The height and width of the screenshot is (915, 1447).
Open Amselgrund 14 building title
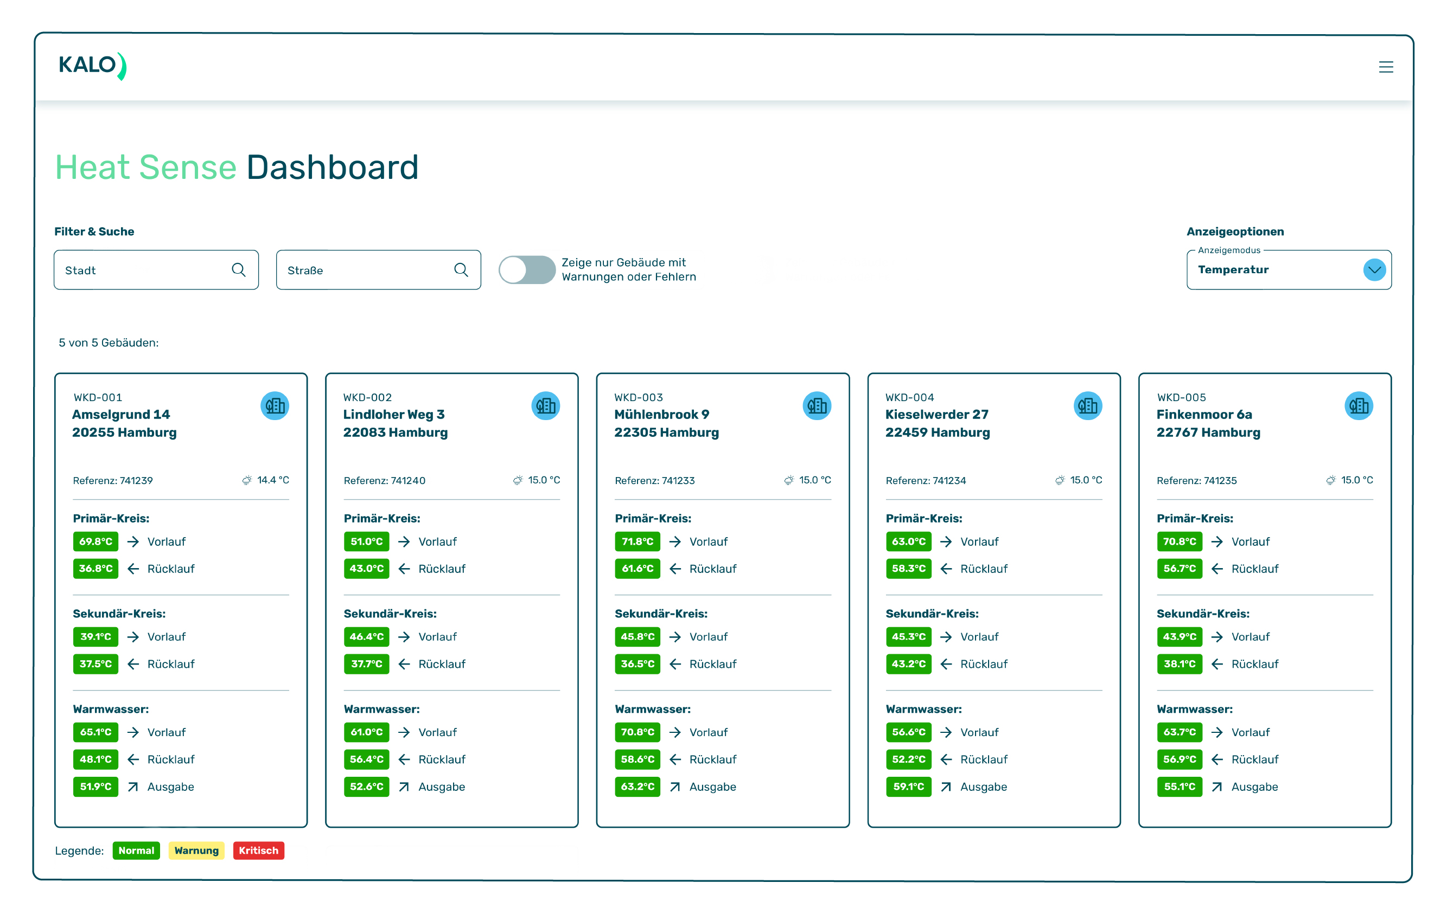(121, 414)
